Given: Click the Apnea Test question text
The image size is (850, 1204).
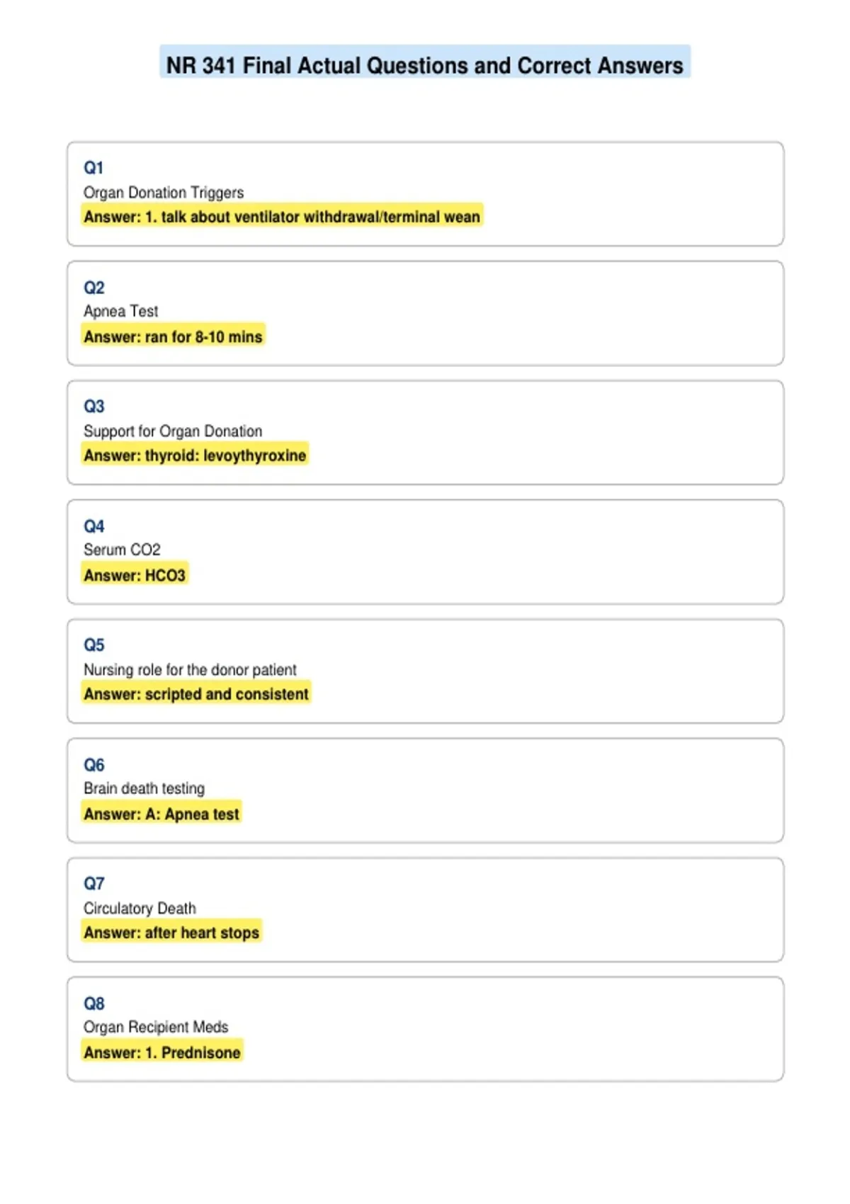Looking at the screenshot, I should [121, 312].
